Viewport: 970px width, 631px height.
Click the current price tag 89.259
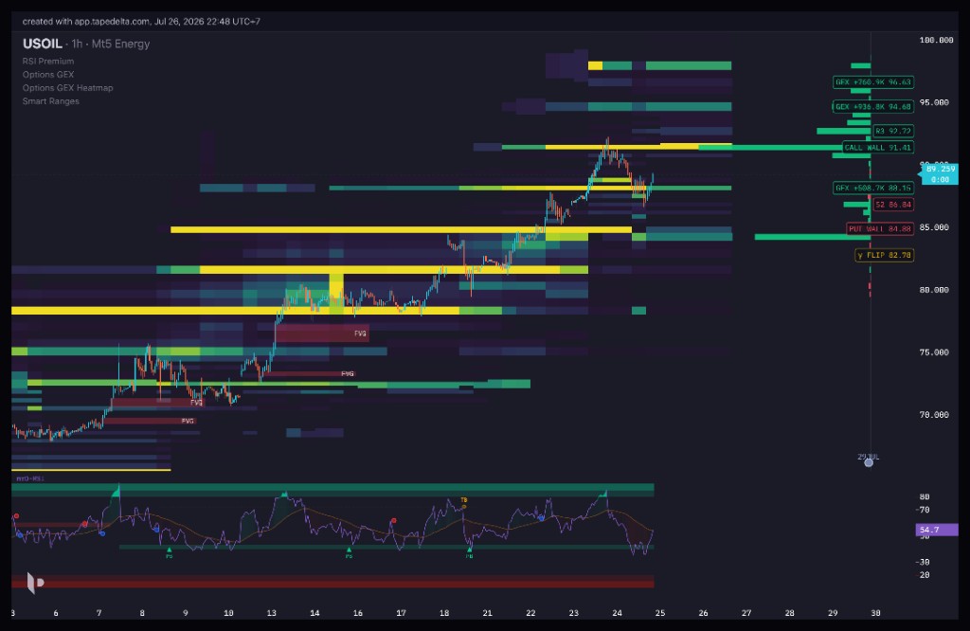940,173
